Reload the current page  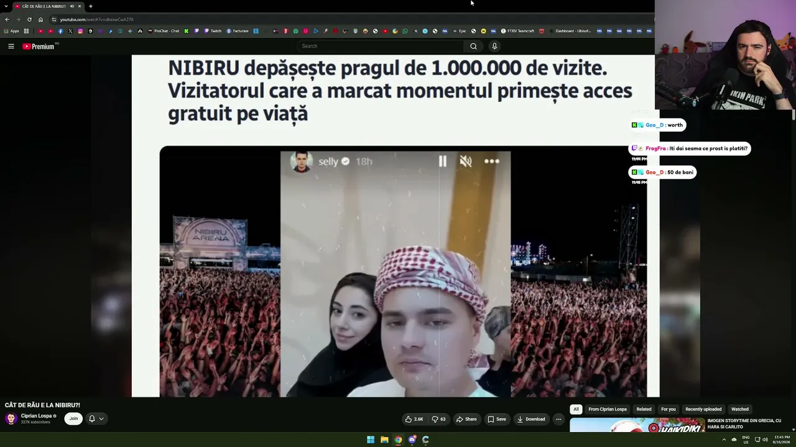point(29,19)
